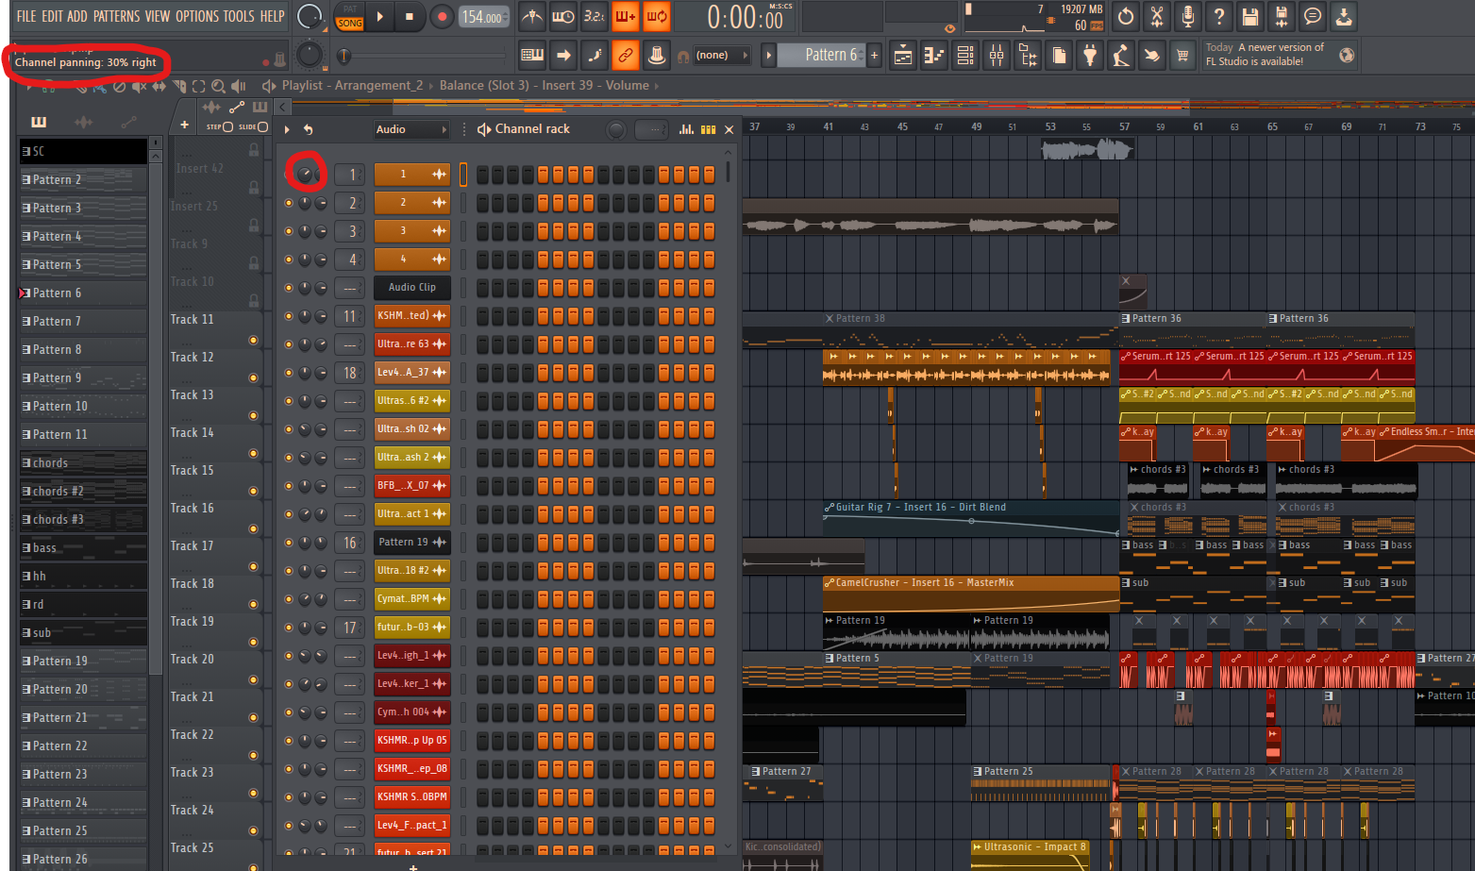This screenshot has width=1475, height=871.
Task: Open the (none) snap selector dropdown
Action: point(722,56)
